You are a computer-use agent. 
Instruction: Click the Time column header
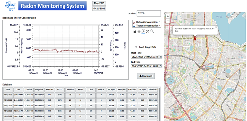tap(18, 90)
